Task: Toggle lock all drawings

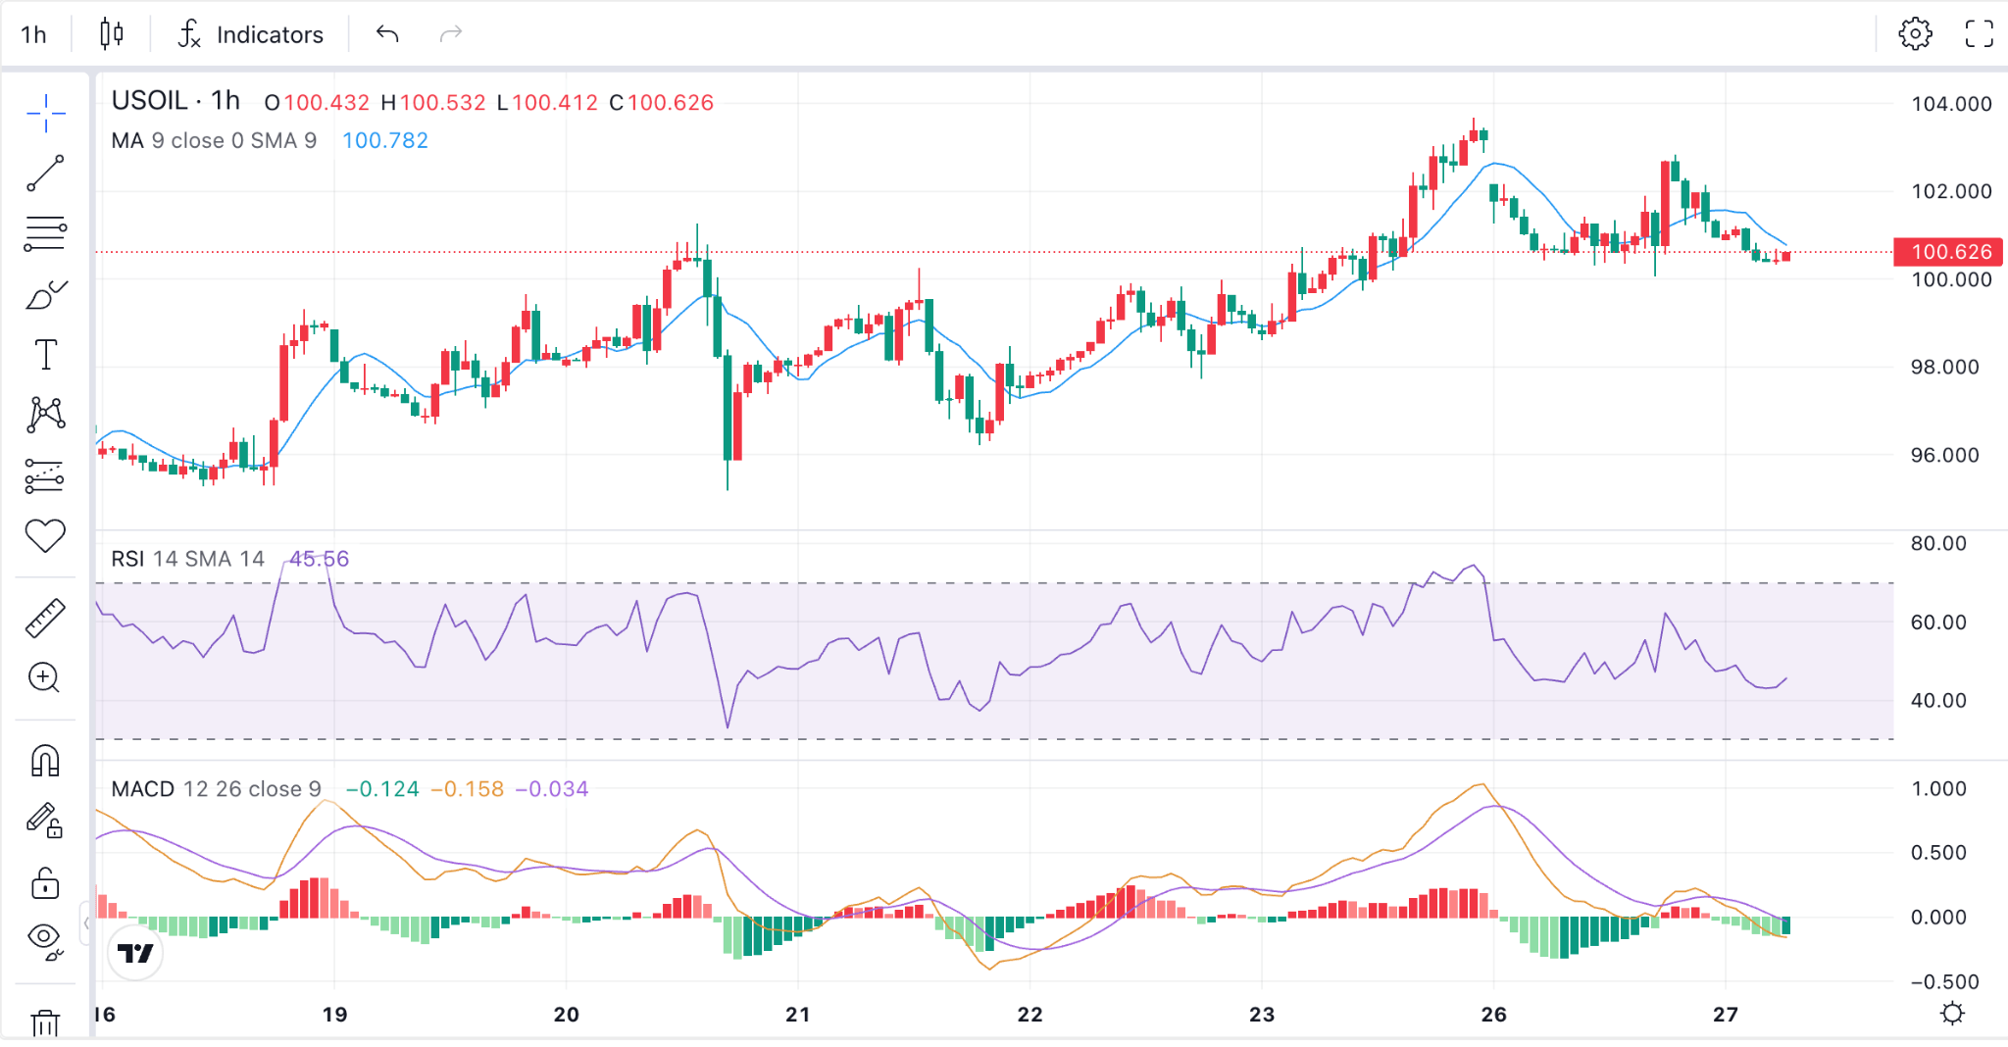Action: (x=45, y=882)
